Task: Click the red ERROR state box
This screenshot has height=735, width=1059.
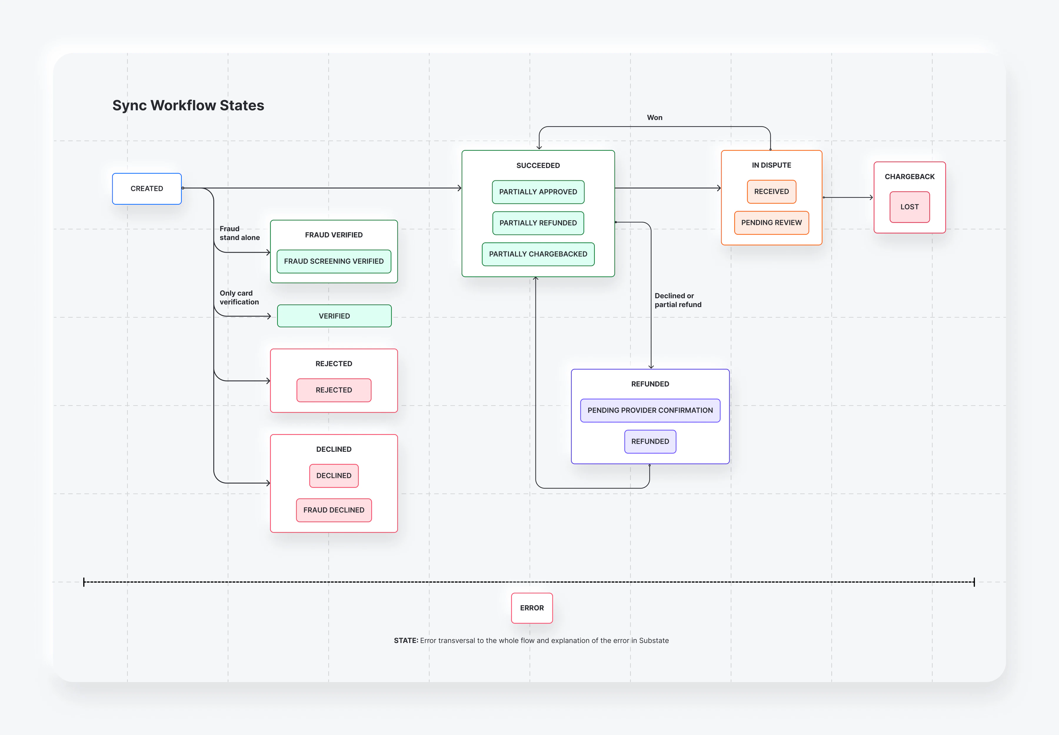Action: pos(532,608)
